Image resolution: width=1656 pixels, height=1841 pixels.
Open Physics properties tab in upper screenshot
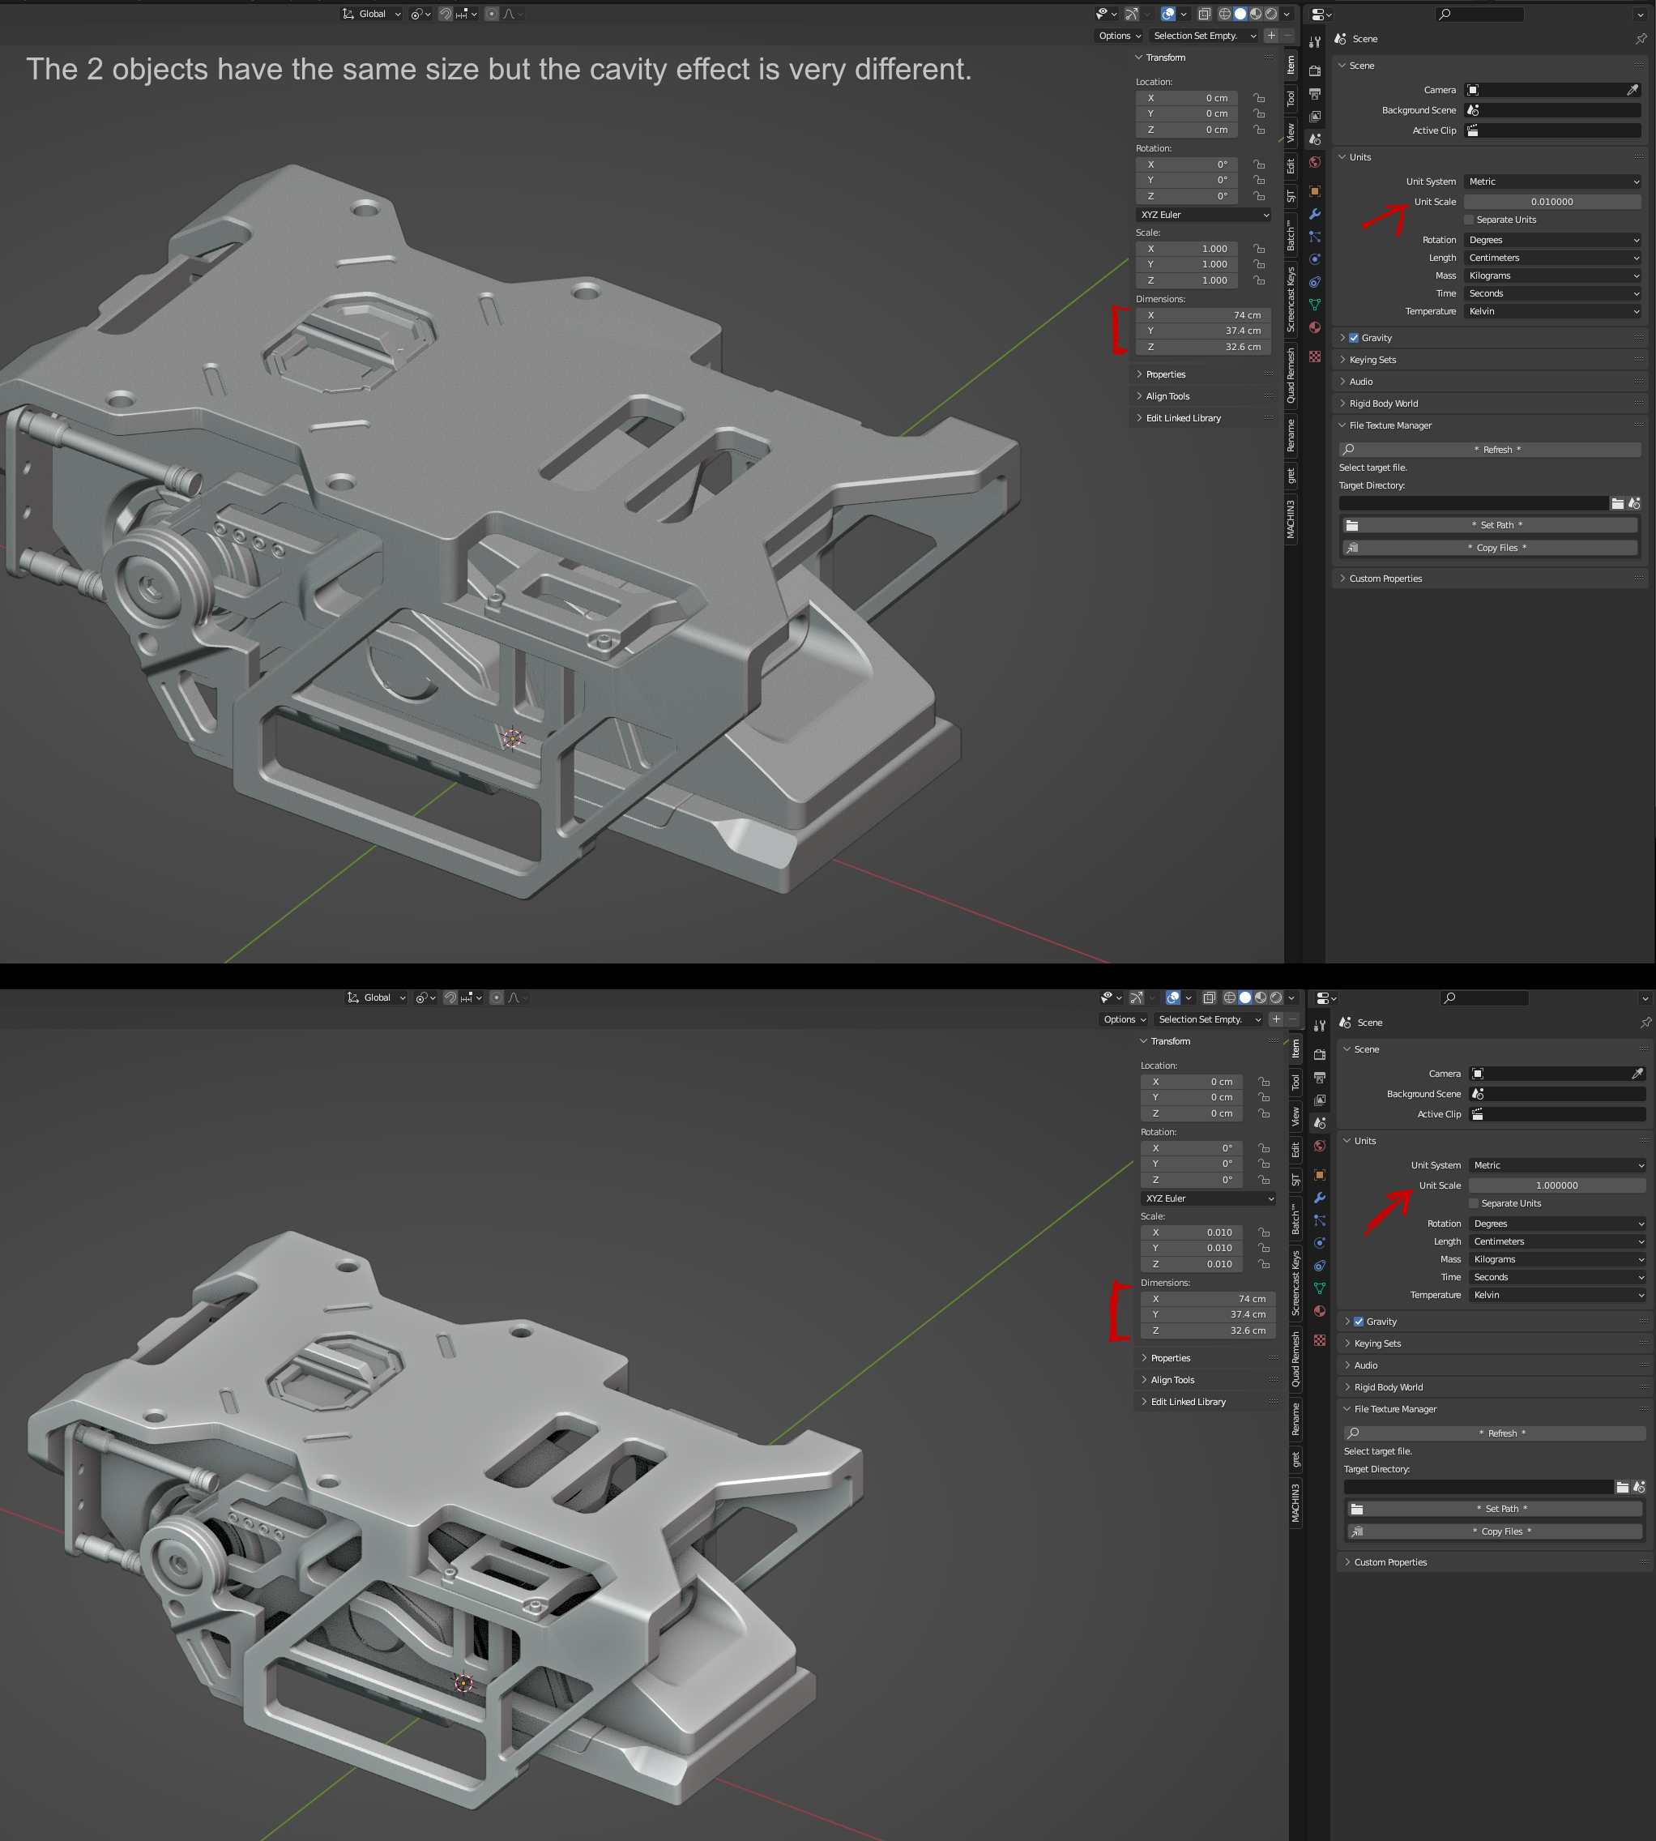tap(1315, 259)
